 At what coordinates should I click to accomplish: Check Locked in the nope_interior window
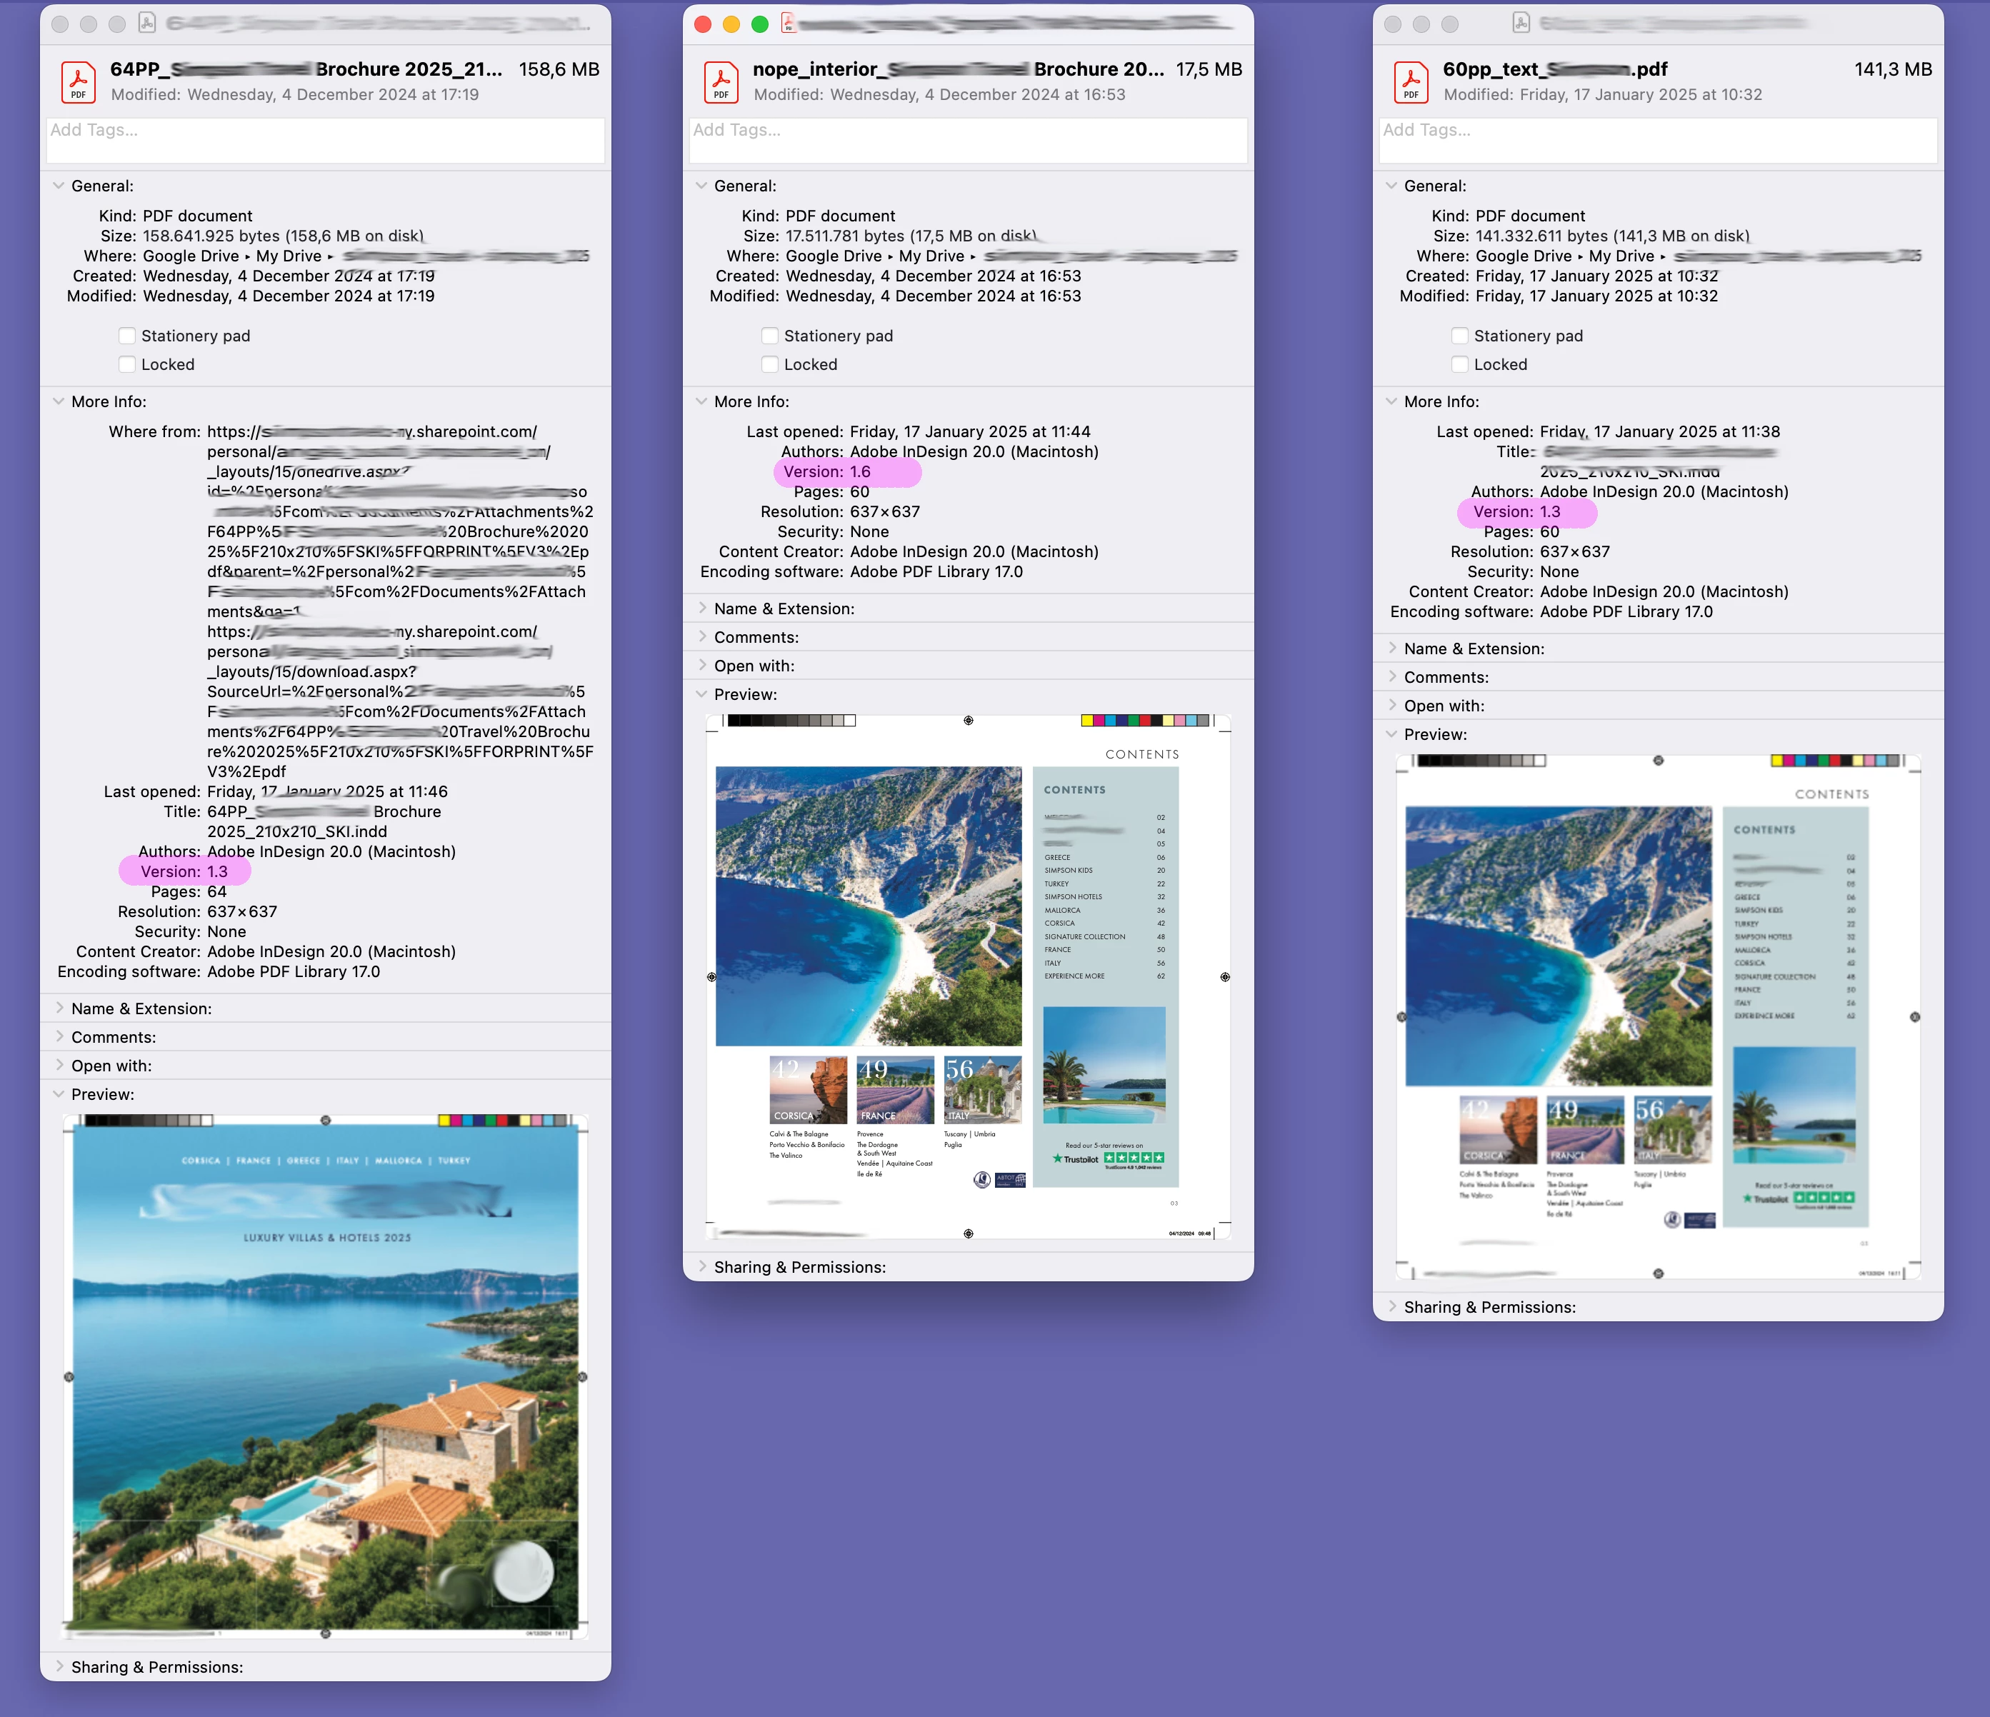(769, 365)
